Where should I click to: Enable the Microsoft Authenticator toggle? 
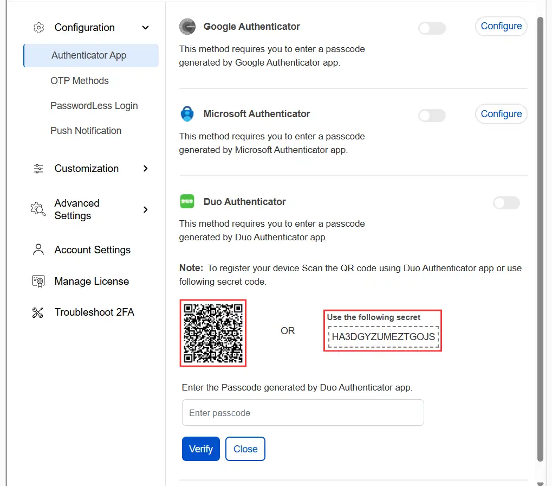pos(432,116)
